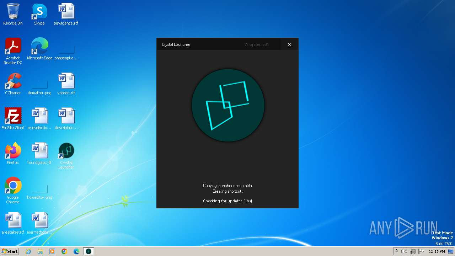Open the volume speaker tray icon
The width and height of the screenshot is (455, 256).
[x=404, y=251]
